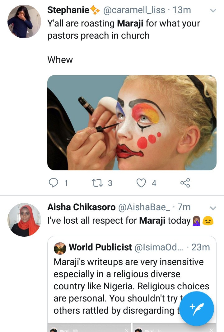Open the Aisha Chikasoro display name
Image resolution: width=224 pixels, height=332 pixels.
pos(82,207)
